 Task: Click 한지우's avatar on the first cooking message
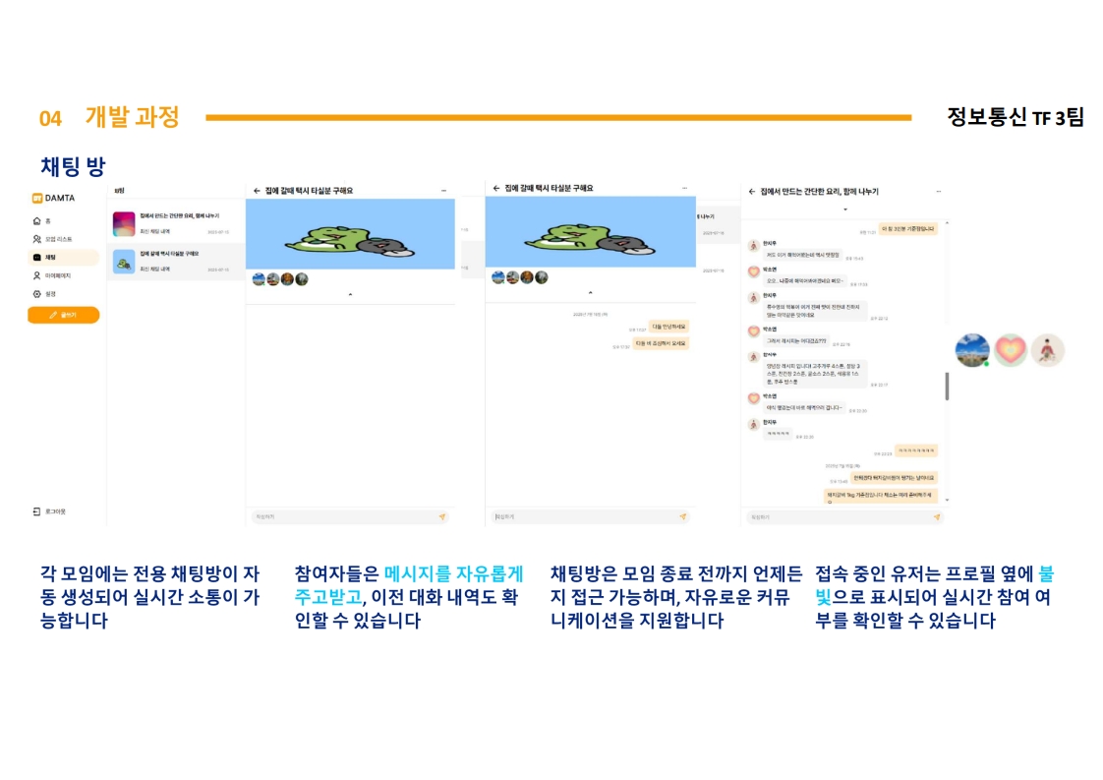click(753, 246)
